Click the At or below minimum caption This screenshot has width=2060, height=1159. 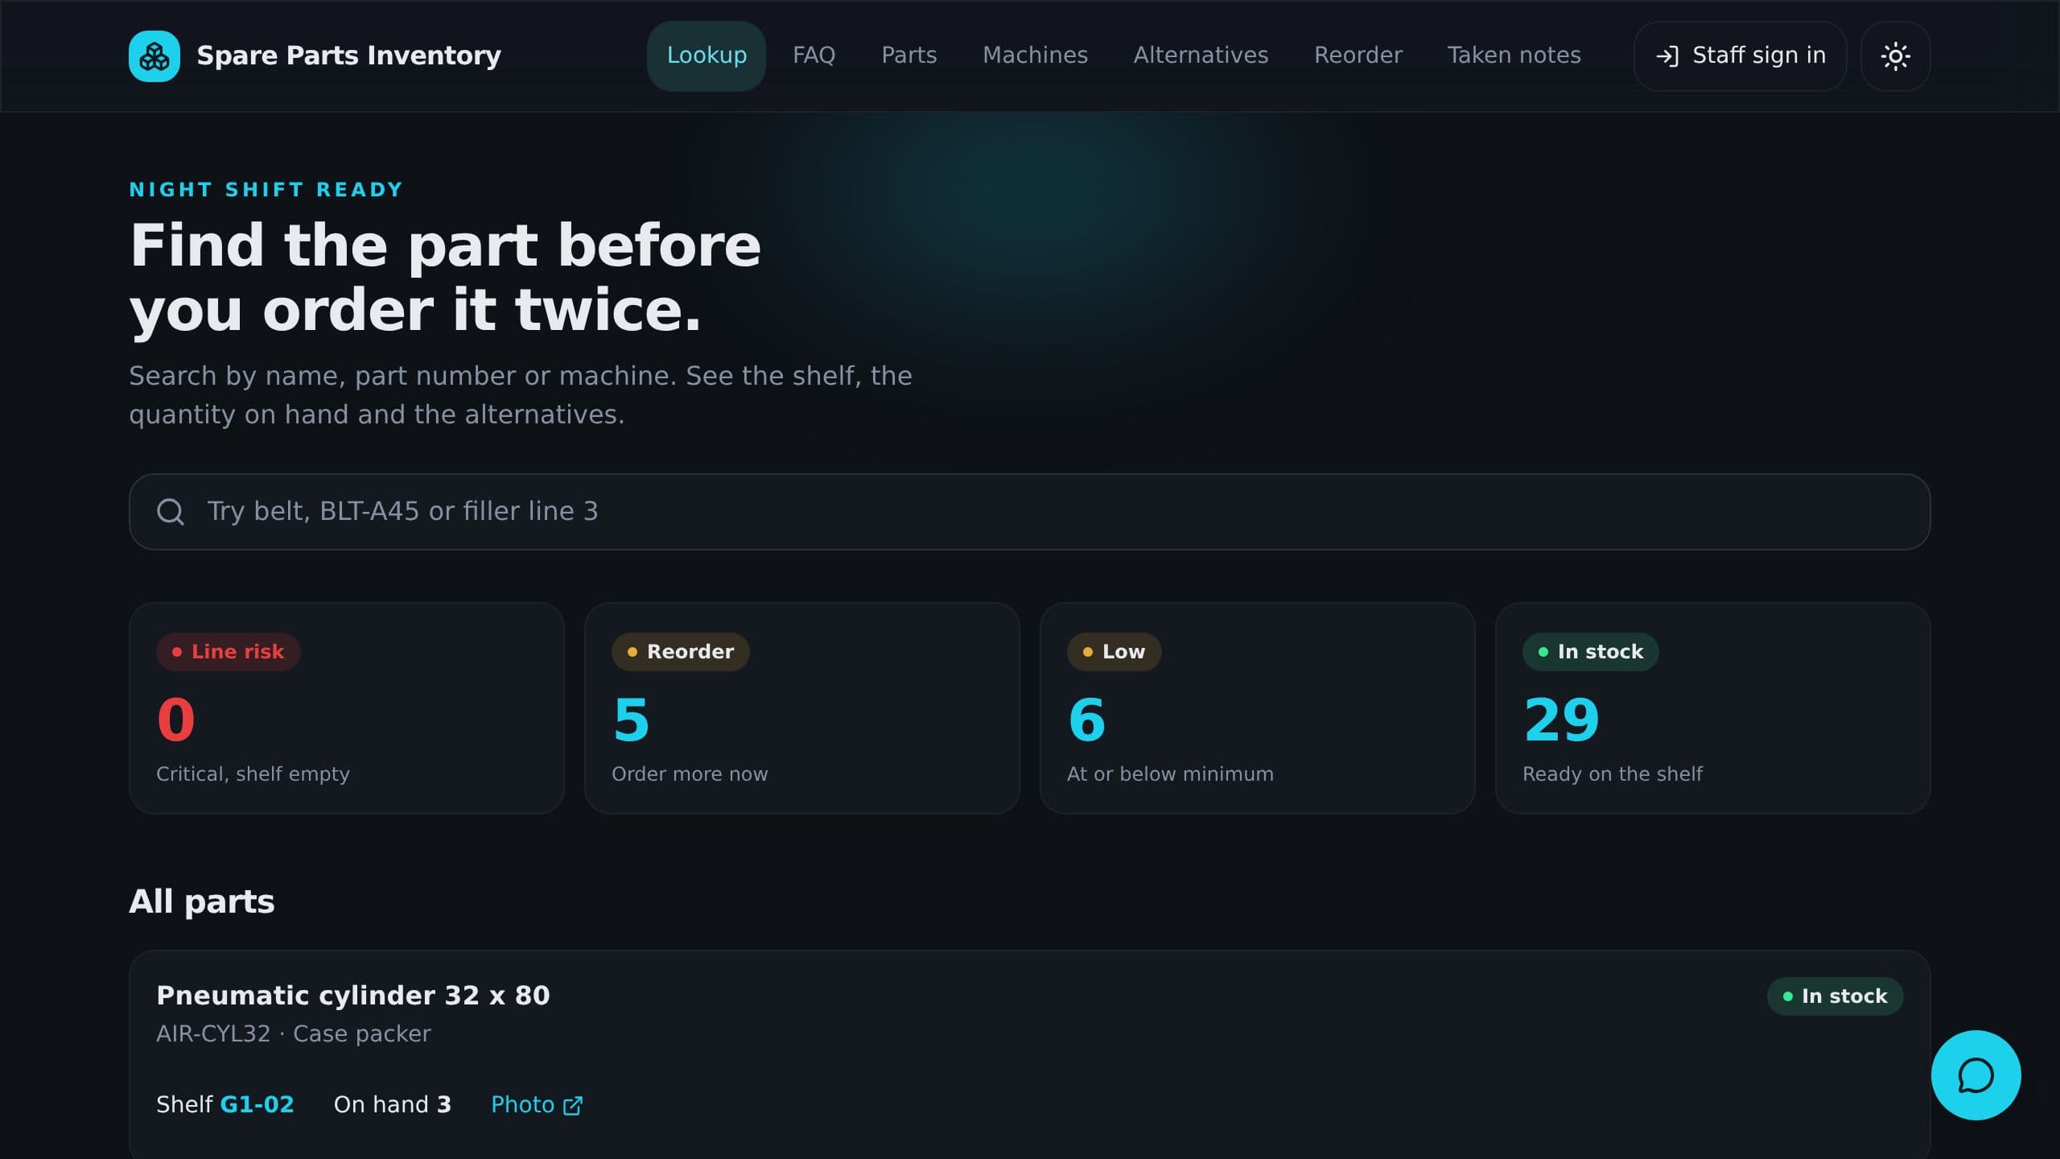tap(1170, 774)
